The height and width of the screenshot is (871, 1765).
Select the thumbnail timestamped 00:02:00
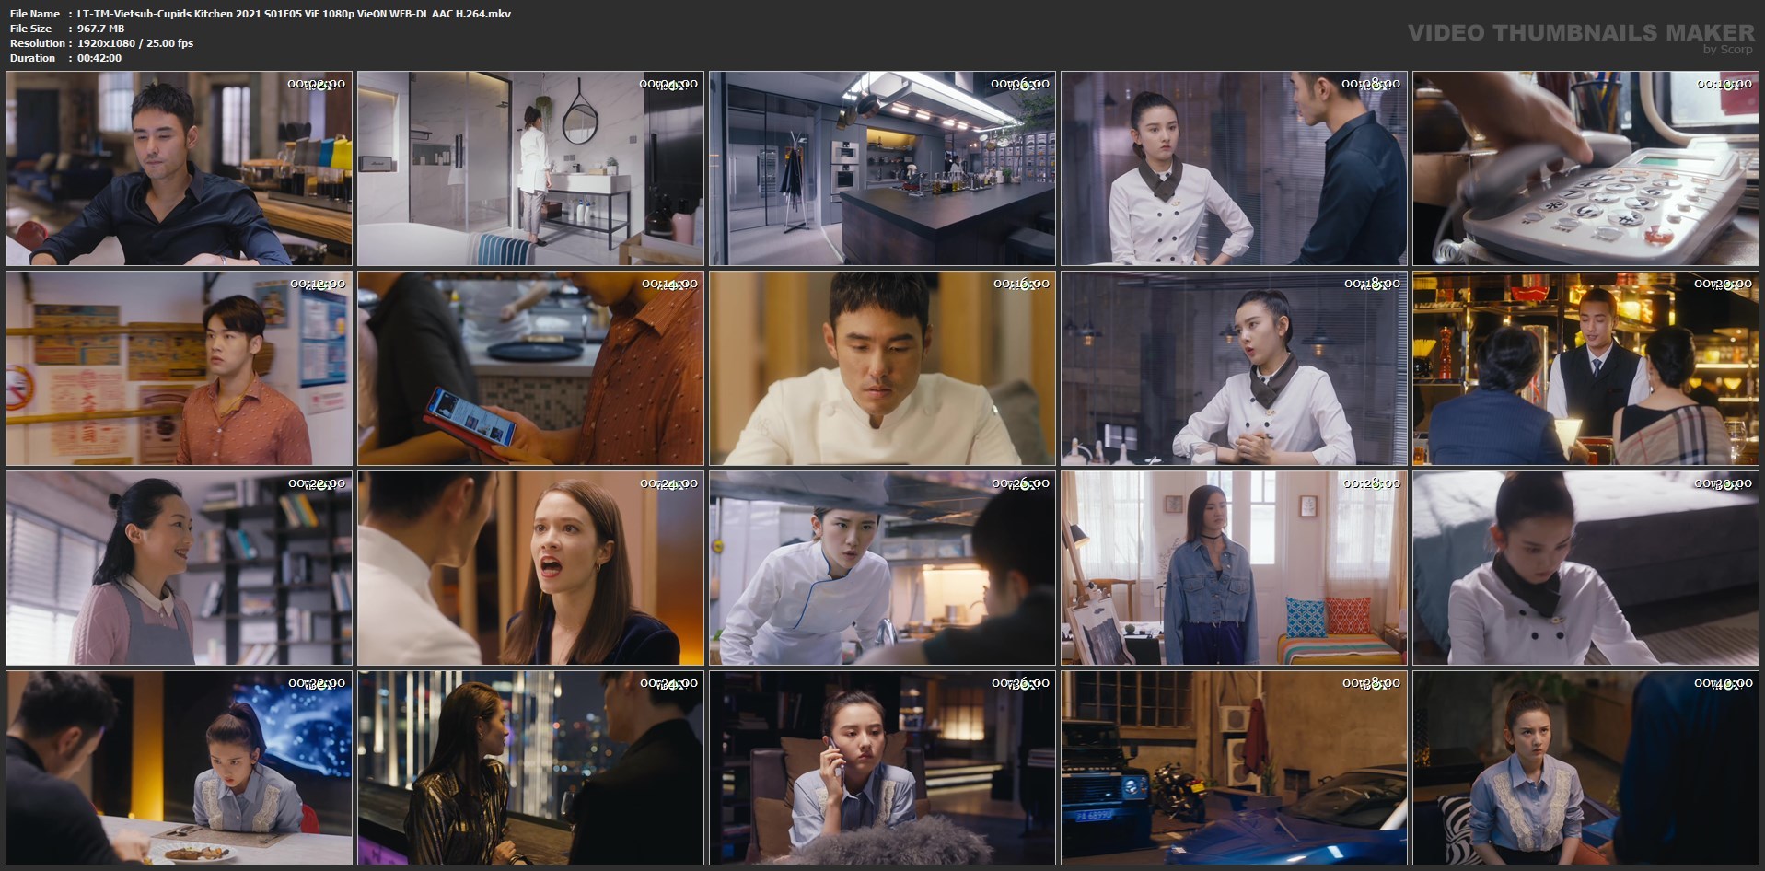tap(179, 168)
